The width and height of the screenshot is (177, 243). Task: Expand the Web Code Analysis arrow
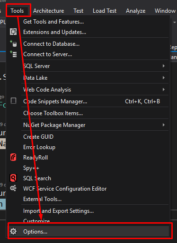(164, 90)
